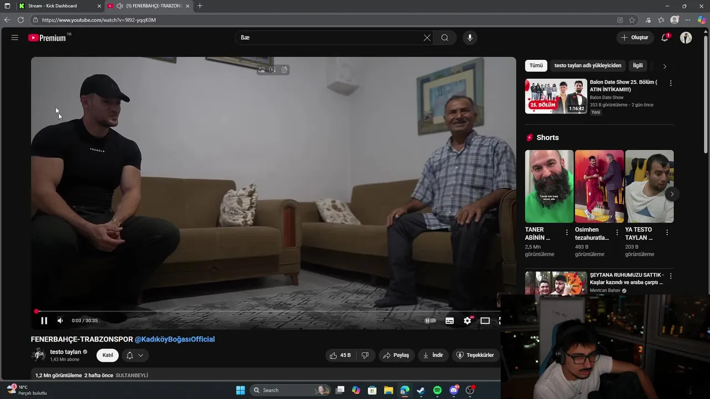Screen dimensions: 710x399
Task: Click the taskbar Search box
Action: point(290,390)
